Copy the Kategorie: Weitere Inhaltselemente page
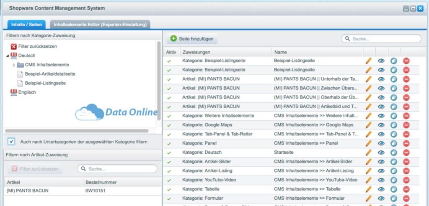Screen dimensions: 429x206 pos(394,116)
